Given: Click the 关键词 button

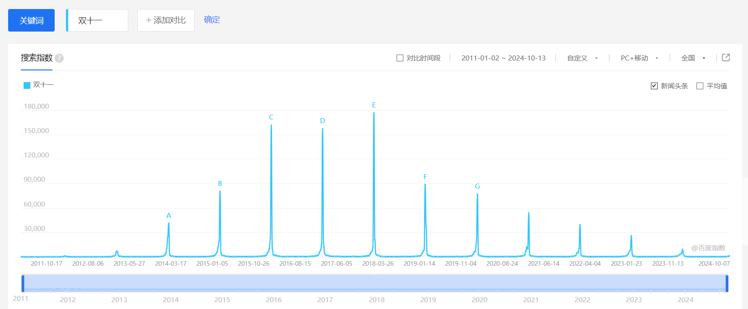Looking at the screenshot, I should (31, 20).
